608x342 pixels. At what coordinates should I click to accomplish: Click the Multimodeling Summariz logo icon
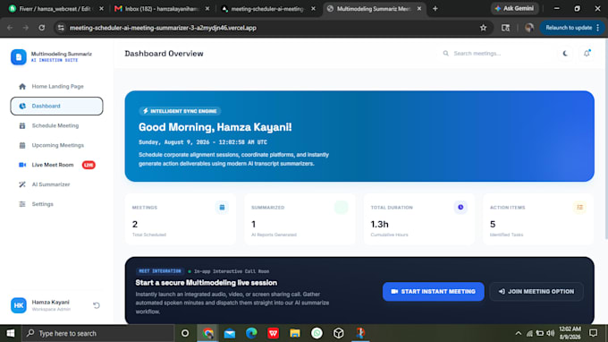[x=18, y=56]
